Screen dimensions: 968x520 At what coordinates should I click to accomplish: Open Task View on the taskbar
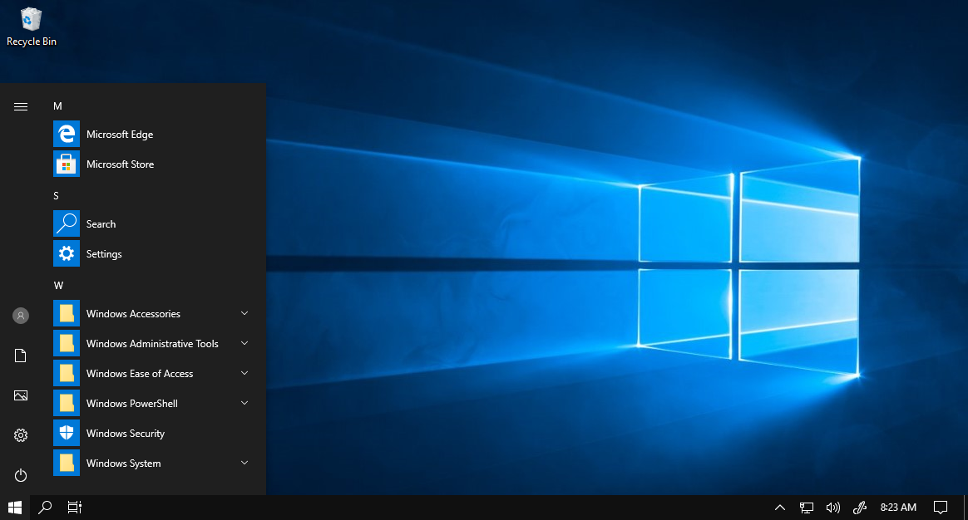(74, 507)
